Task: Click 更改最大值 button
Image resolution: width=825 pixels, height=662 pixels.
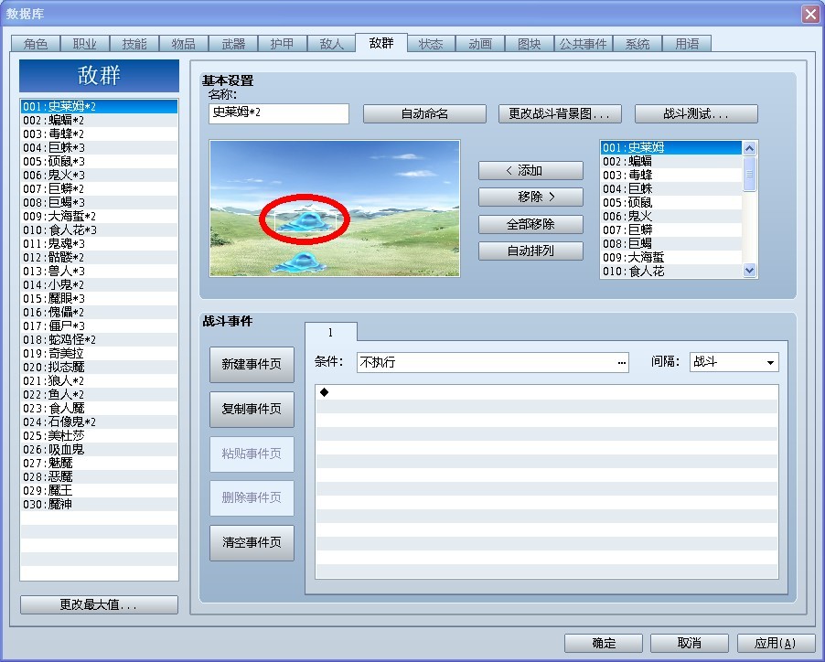Action: click(x=99, y=604)
